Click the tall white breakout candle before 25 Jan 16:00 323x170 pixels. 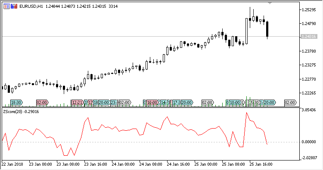[x=247, y=31]
